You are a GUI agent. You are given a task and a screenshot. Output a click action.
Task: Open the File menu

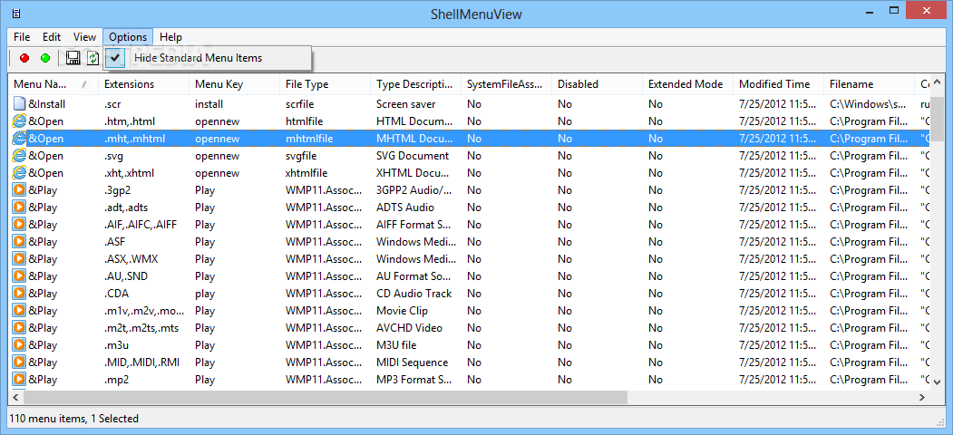pos(22,37)
